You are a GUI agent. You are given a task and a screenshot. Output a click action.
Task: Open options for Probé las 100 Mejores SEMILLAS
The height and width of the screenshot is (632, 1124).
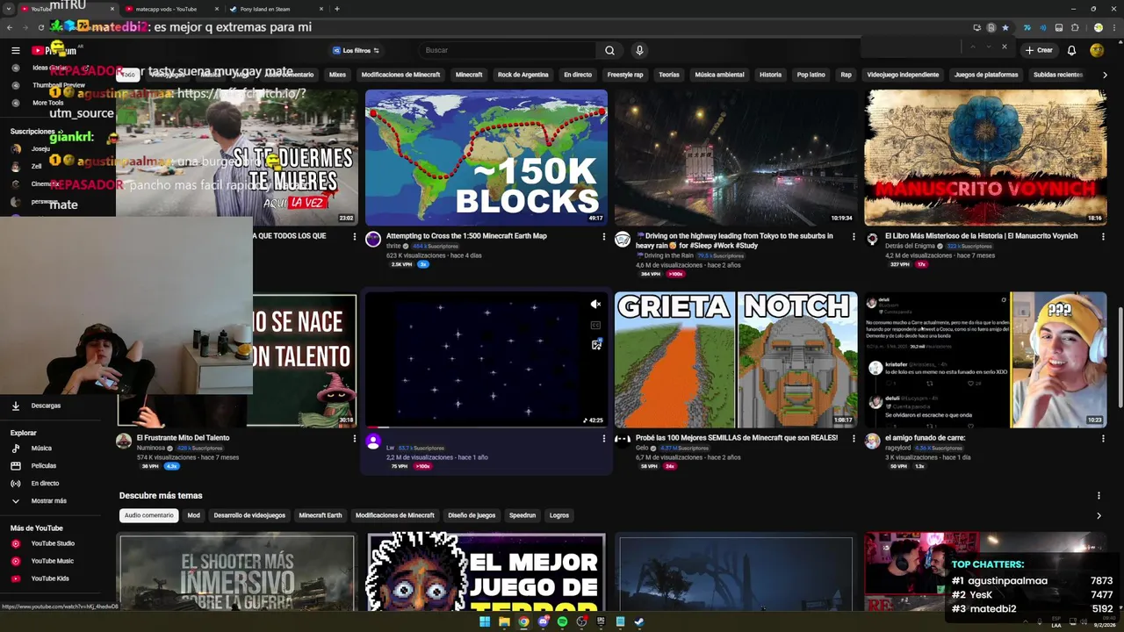click(x=853, y=438)
